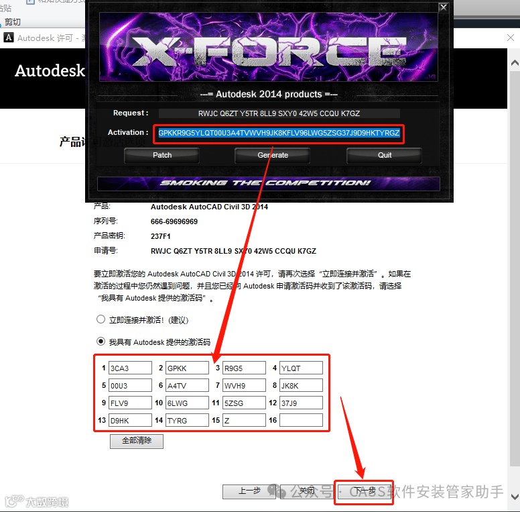Click the 下一步 next button
The height and width of the screenshot is (512, 520).
[364, 491]
